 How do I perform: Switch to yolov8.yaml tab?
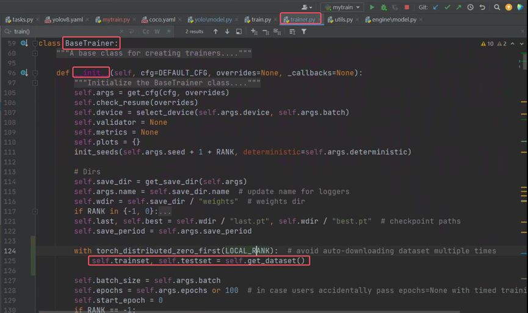point(64,19)
